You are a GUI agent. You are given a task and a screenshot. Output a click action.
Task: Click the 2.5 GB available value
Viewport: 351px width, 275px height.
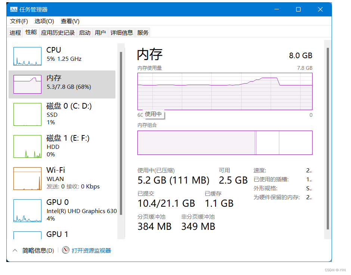pyautogui.click(x=233, y=180)
